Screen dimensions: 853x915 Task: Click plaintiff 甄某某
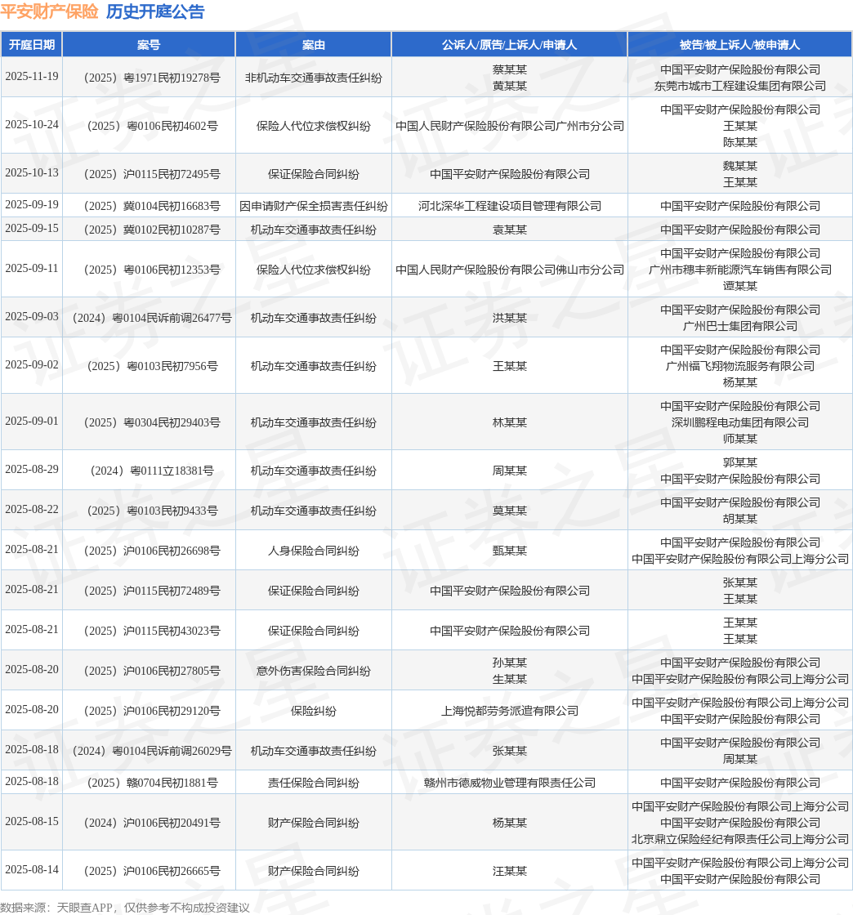[x=509, y=551]
